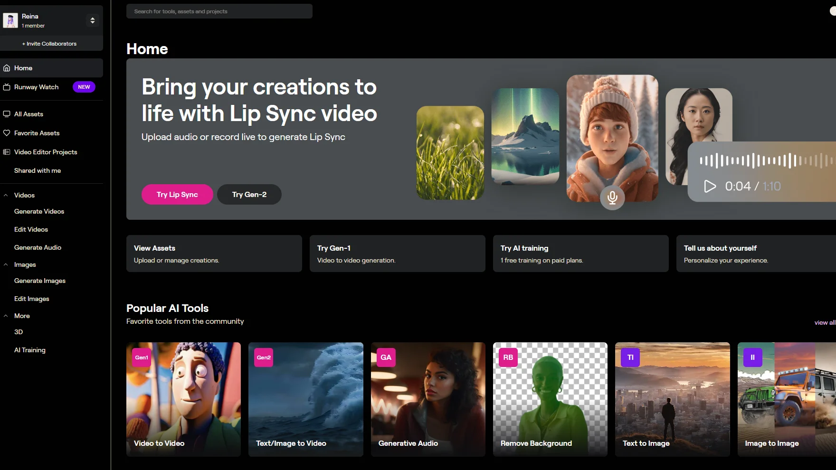Click the Gen2 badge on Text/Image to Video
Image resolution: width=836 pixels, height=470 pixels.
tap(264, 357)
